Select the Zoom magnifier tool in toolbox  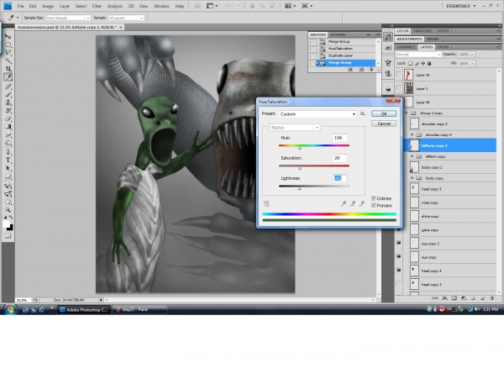click(8, 209)
